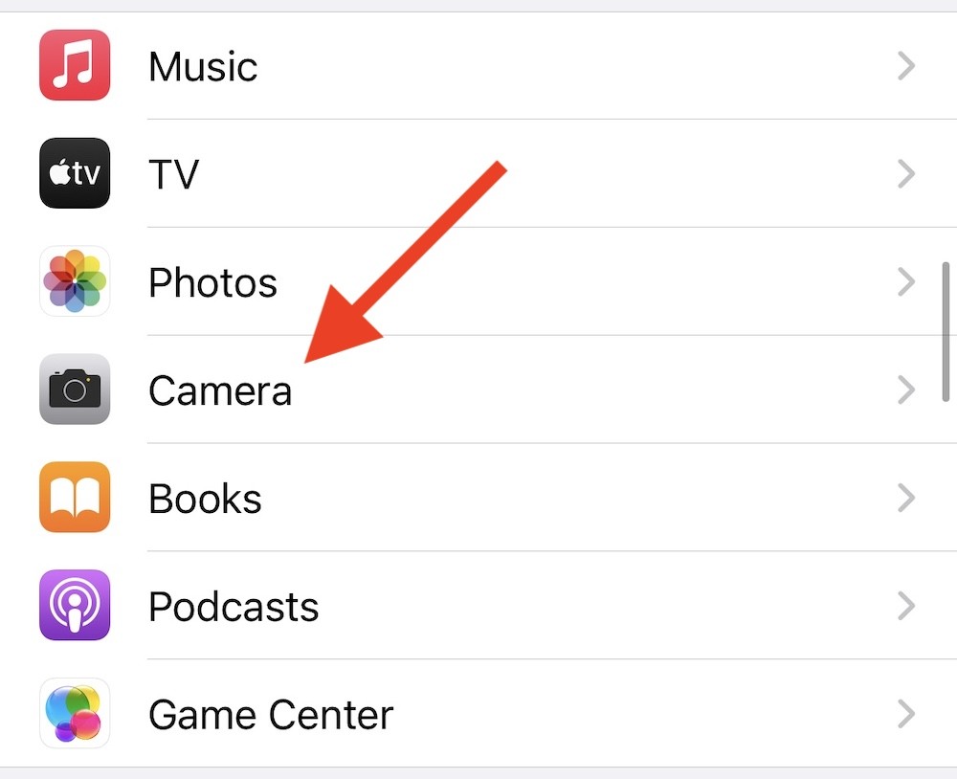957x779 pixels.
Task: Click the chevron on the Photos row
Action: coord(905,282)
